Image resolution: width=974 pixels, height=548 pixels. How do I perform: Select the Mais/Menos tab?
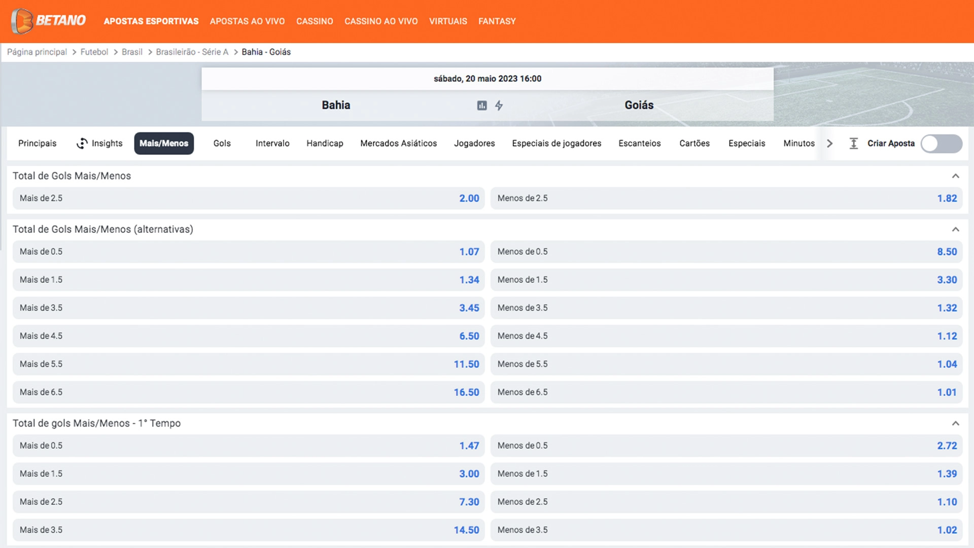pos(163,143)
